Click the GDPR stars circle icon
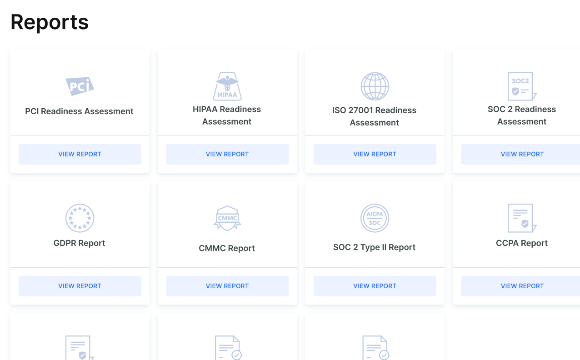 80,218
